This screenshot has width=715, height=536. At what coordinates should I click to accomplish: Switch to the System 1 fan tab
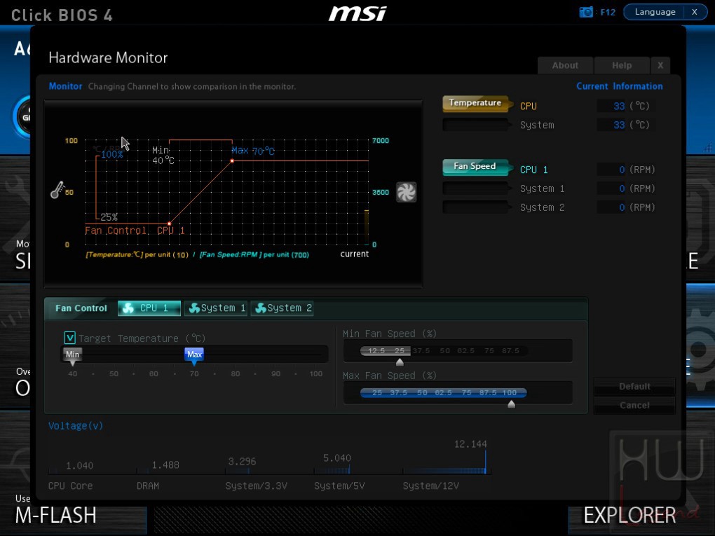tap(216, 308)
